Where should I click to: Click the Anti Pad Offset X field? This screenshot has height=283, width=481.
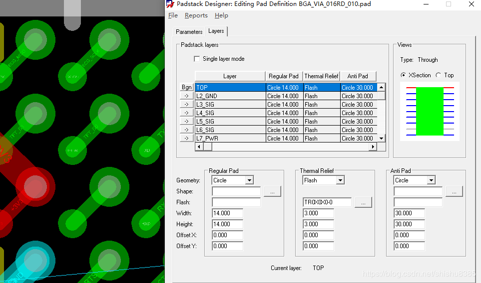(409, 235)
